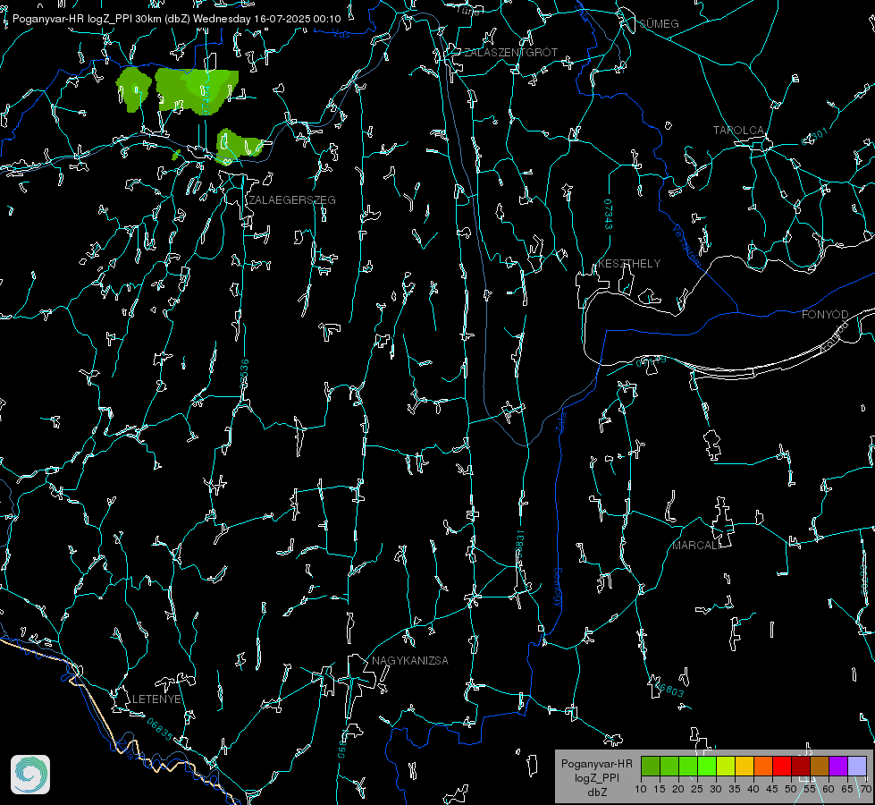Click the TAPOLCA town label
The image size is (875, 805).
[738, 131]
